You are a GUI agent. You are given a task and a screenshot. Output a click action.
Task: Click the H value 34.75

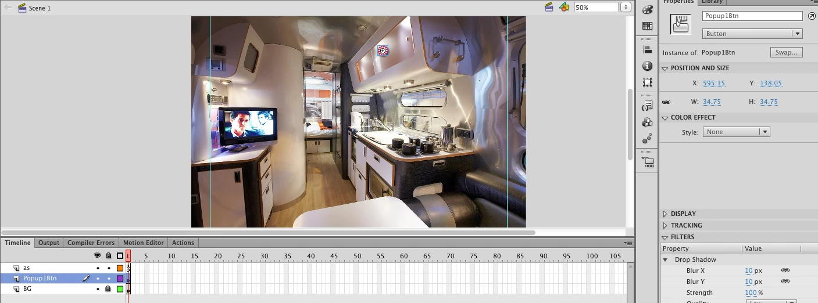769,102
